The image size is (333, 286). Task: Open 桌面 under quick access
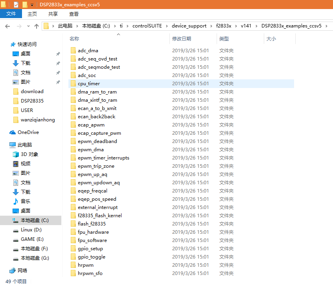(26, 54)
